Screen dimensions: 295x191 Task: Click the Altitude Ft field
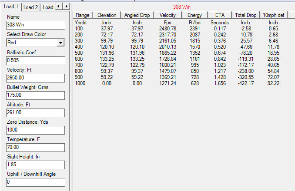point(35,113)
